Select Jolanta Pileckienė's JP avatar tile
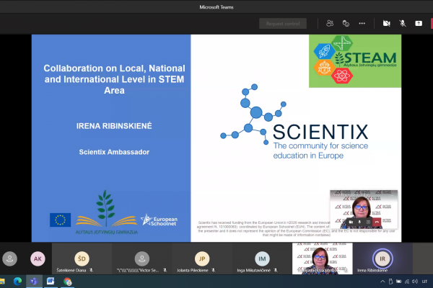The image size is (433, 288). click(202, 258)
